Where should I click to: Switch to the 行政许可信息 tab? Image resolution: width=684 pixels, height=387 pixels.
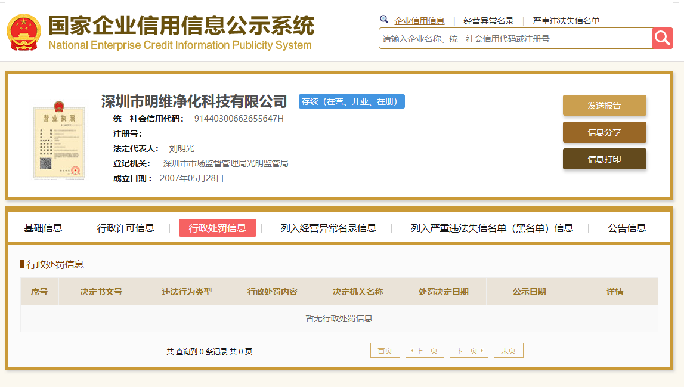click(x=126, y=228)
